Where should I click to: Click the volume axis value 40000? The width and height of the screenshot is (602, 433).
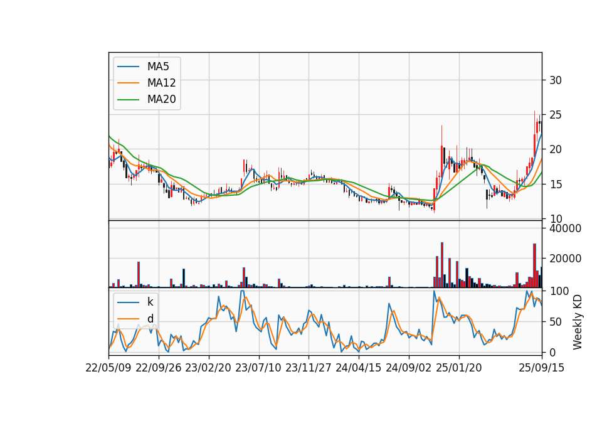point(566,228)
